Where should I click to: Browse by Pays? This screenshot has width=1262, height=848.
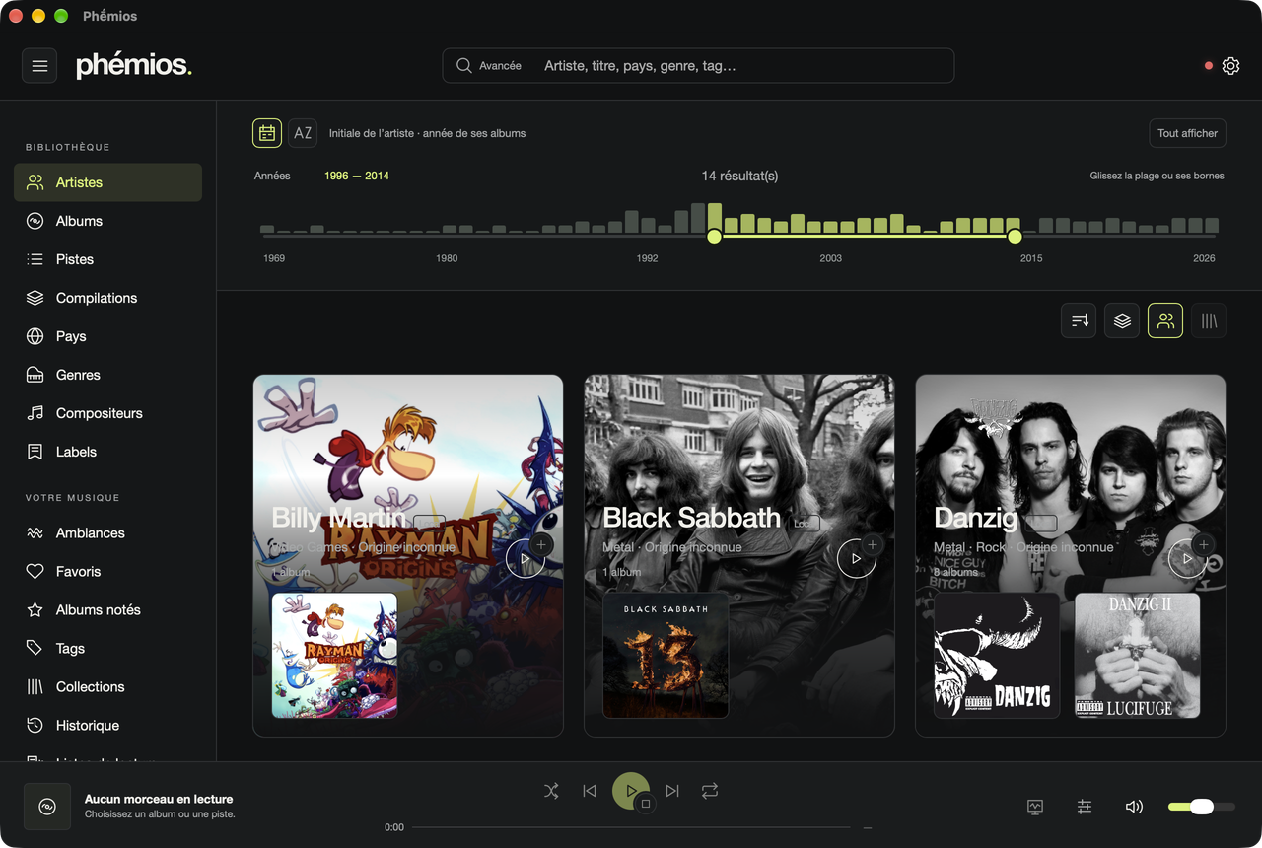click(107, 336)
